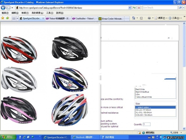186x140 pixels.
Task: Open the tab list dropdown arrow
Action: 17,19
